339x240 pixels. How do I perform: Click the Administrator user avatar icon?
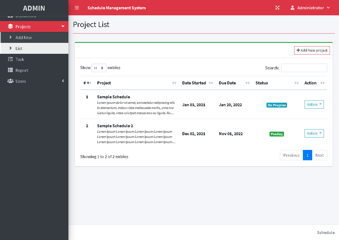(x=292, y=8)
